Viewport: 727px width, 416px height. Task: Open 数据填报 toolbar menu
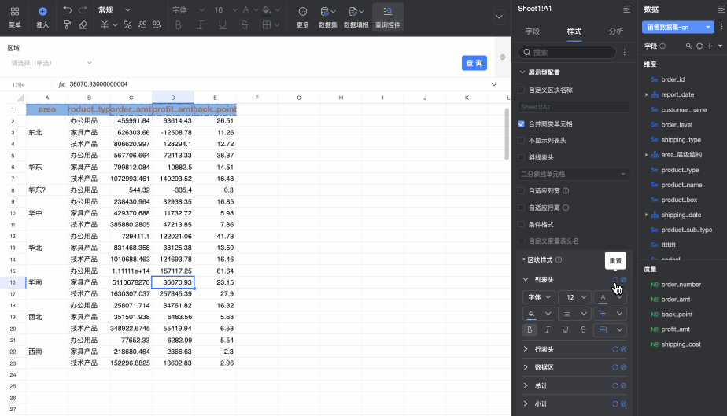[356, 17]
